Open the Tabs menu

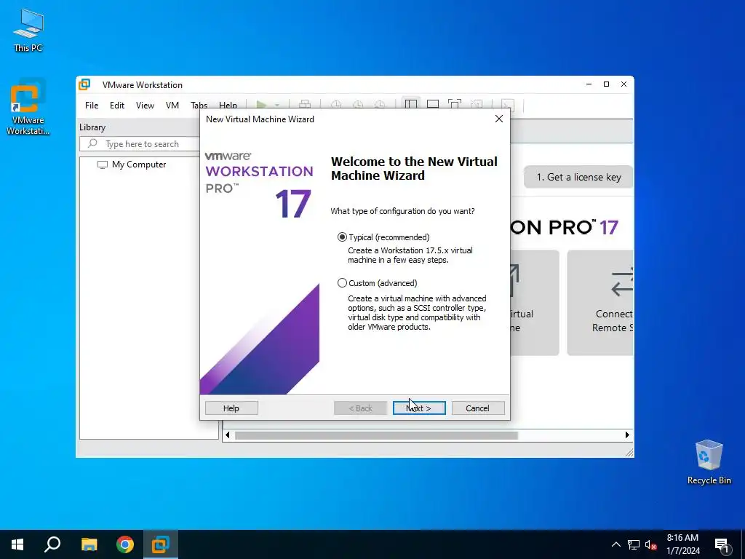pos(199,105)
